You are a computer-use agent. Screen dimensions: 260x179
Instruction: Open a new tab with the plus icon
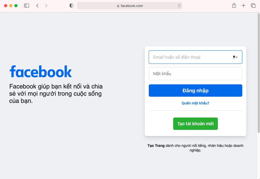tap(243, 6)
